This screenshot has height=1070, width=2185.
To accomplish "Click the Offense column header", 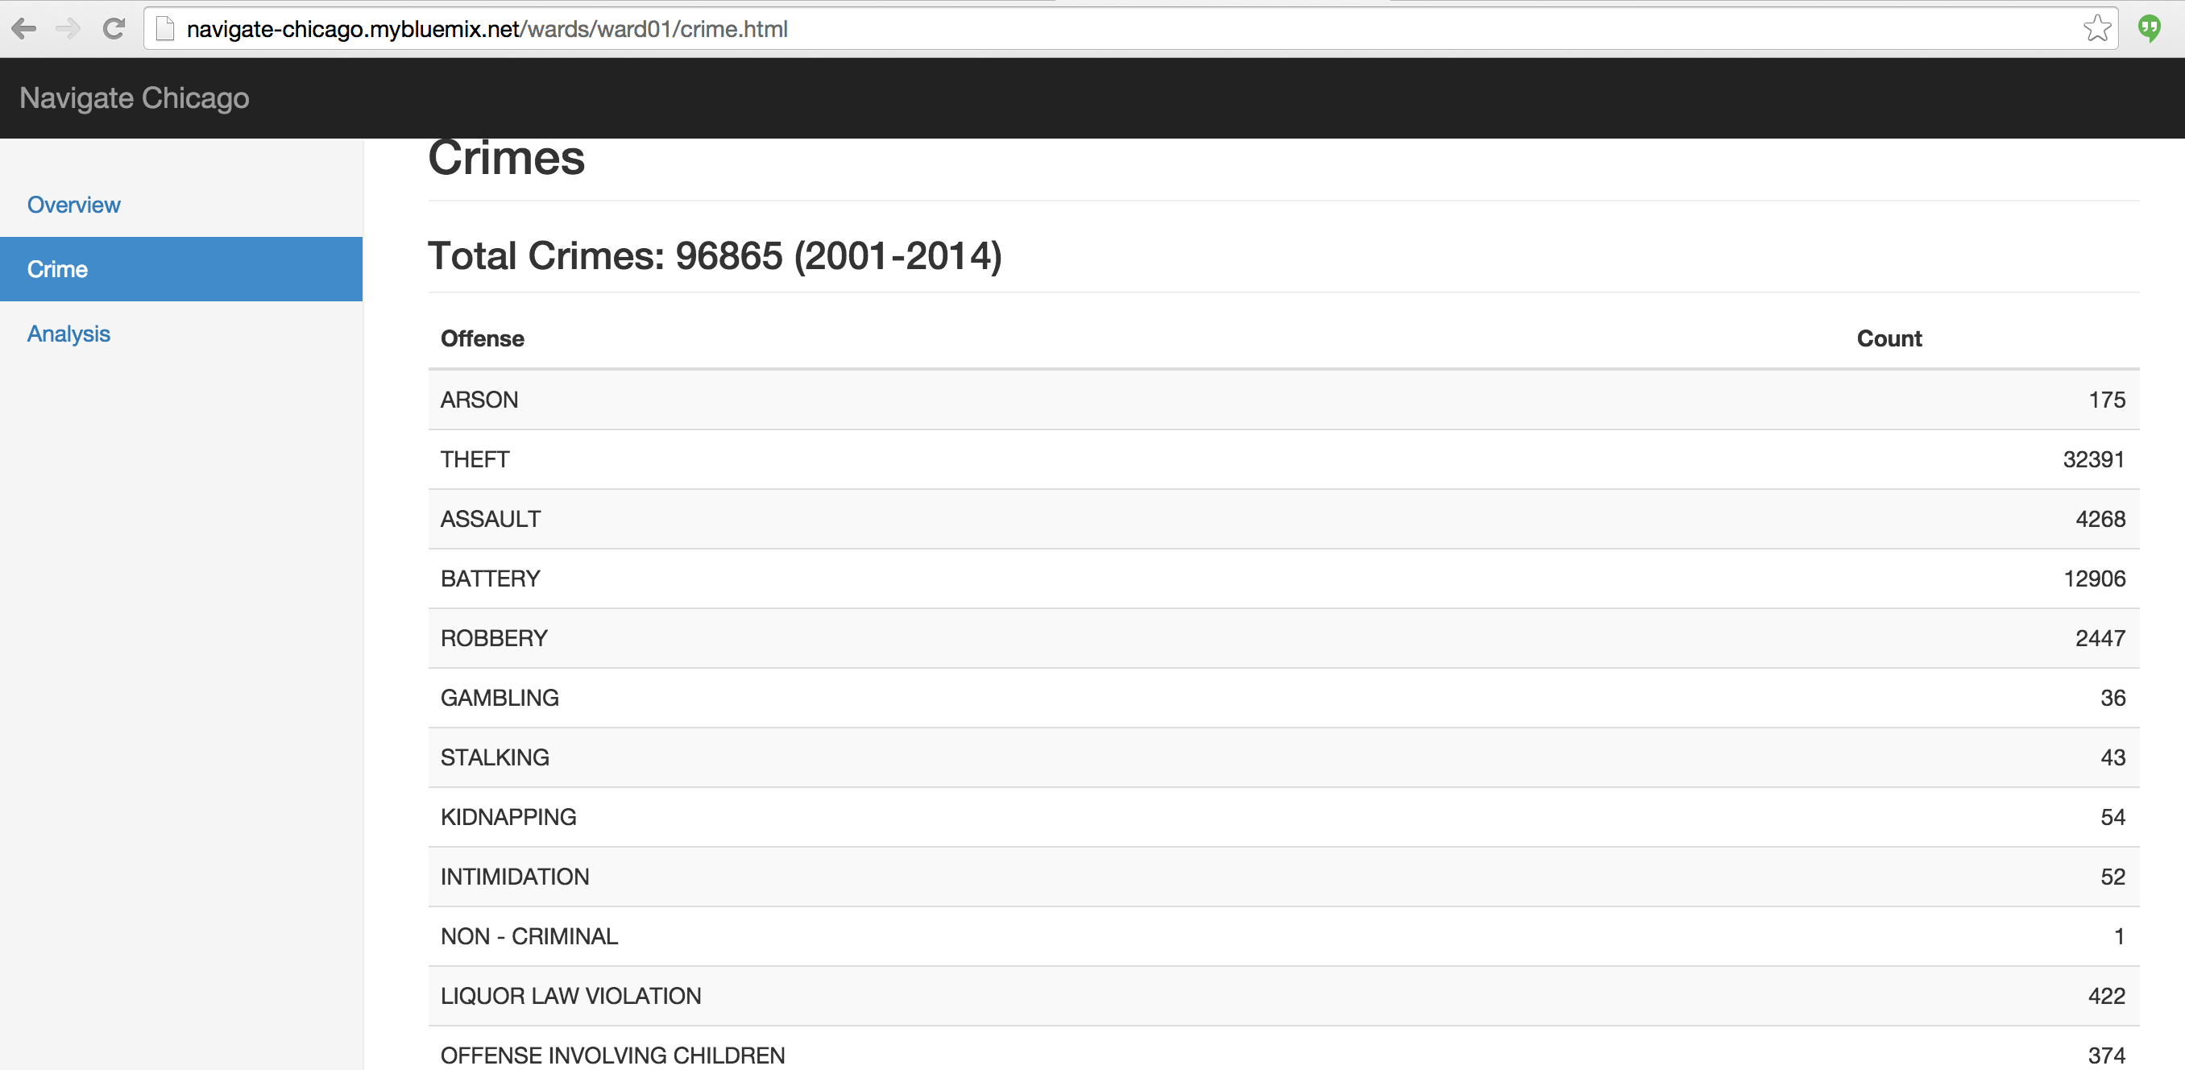I will (482, 338).
